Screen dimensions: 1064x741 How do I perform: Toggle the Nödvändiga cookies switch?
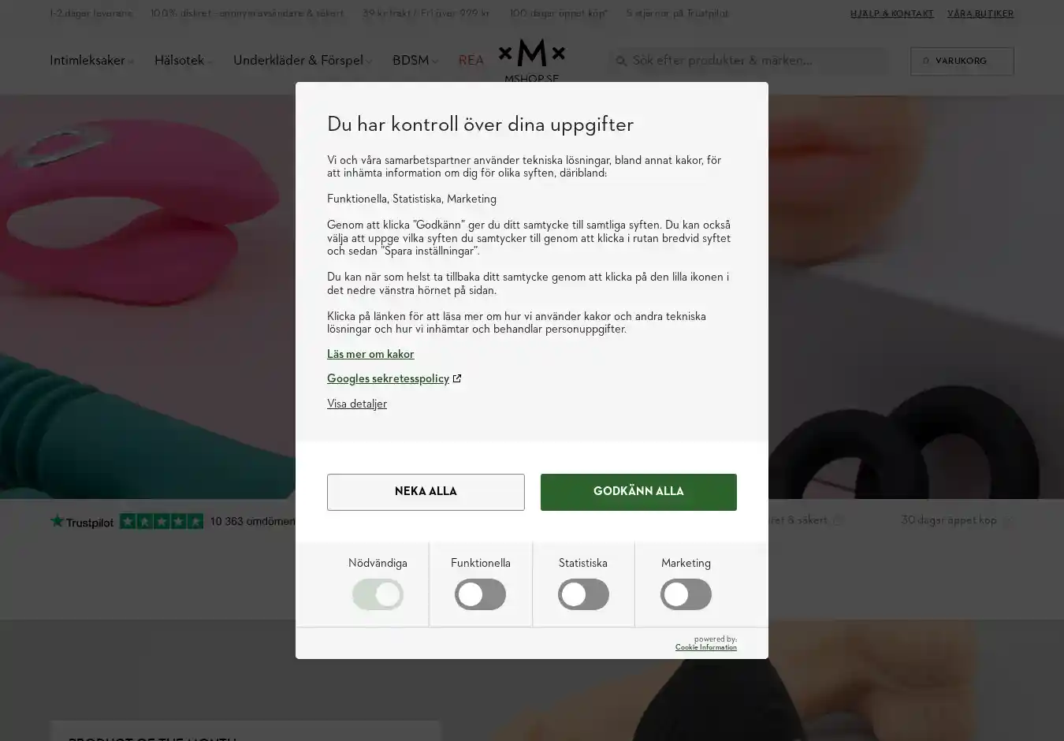point(378,594)
